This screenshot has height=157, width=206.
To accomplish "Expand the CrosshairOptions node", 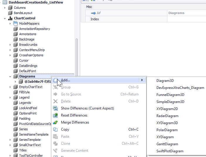I will point(10,55).
